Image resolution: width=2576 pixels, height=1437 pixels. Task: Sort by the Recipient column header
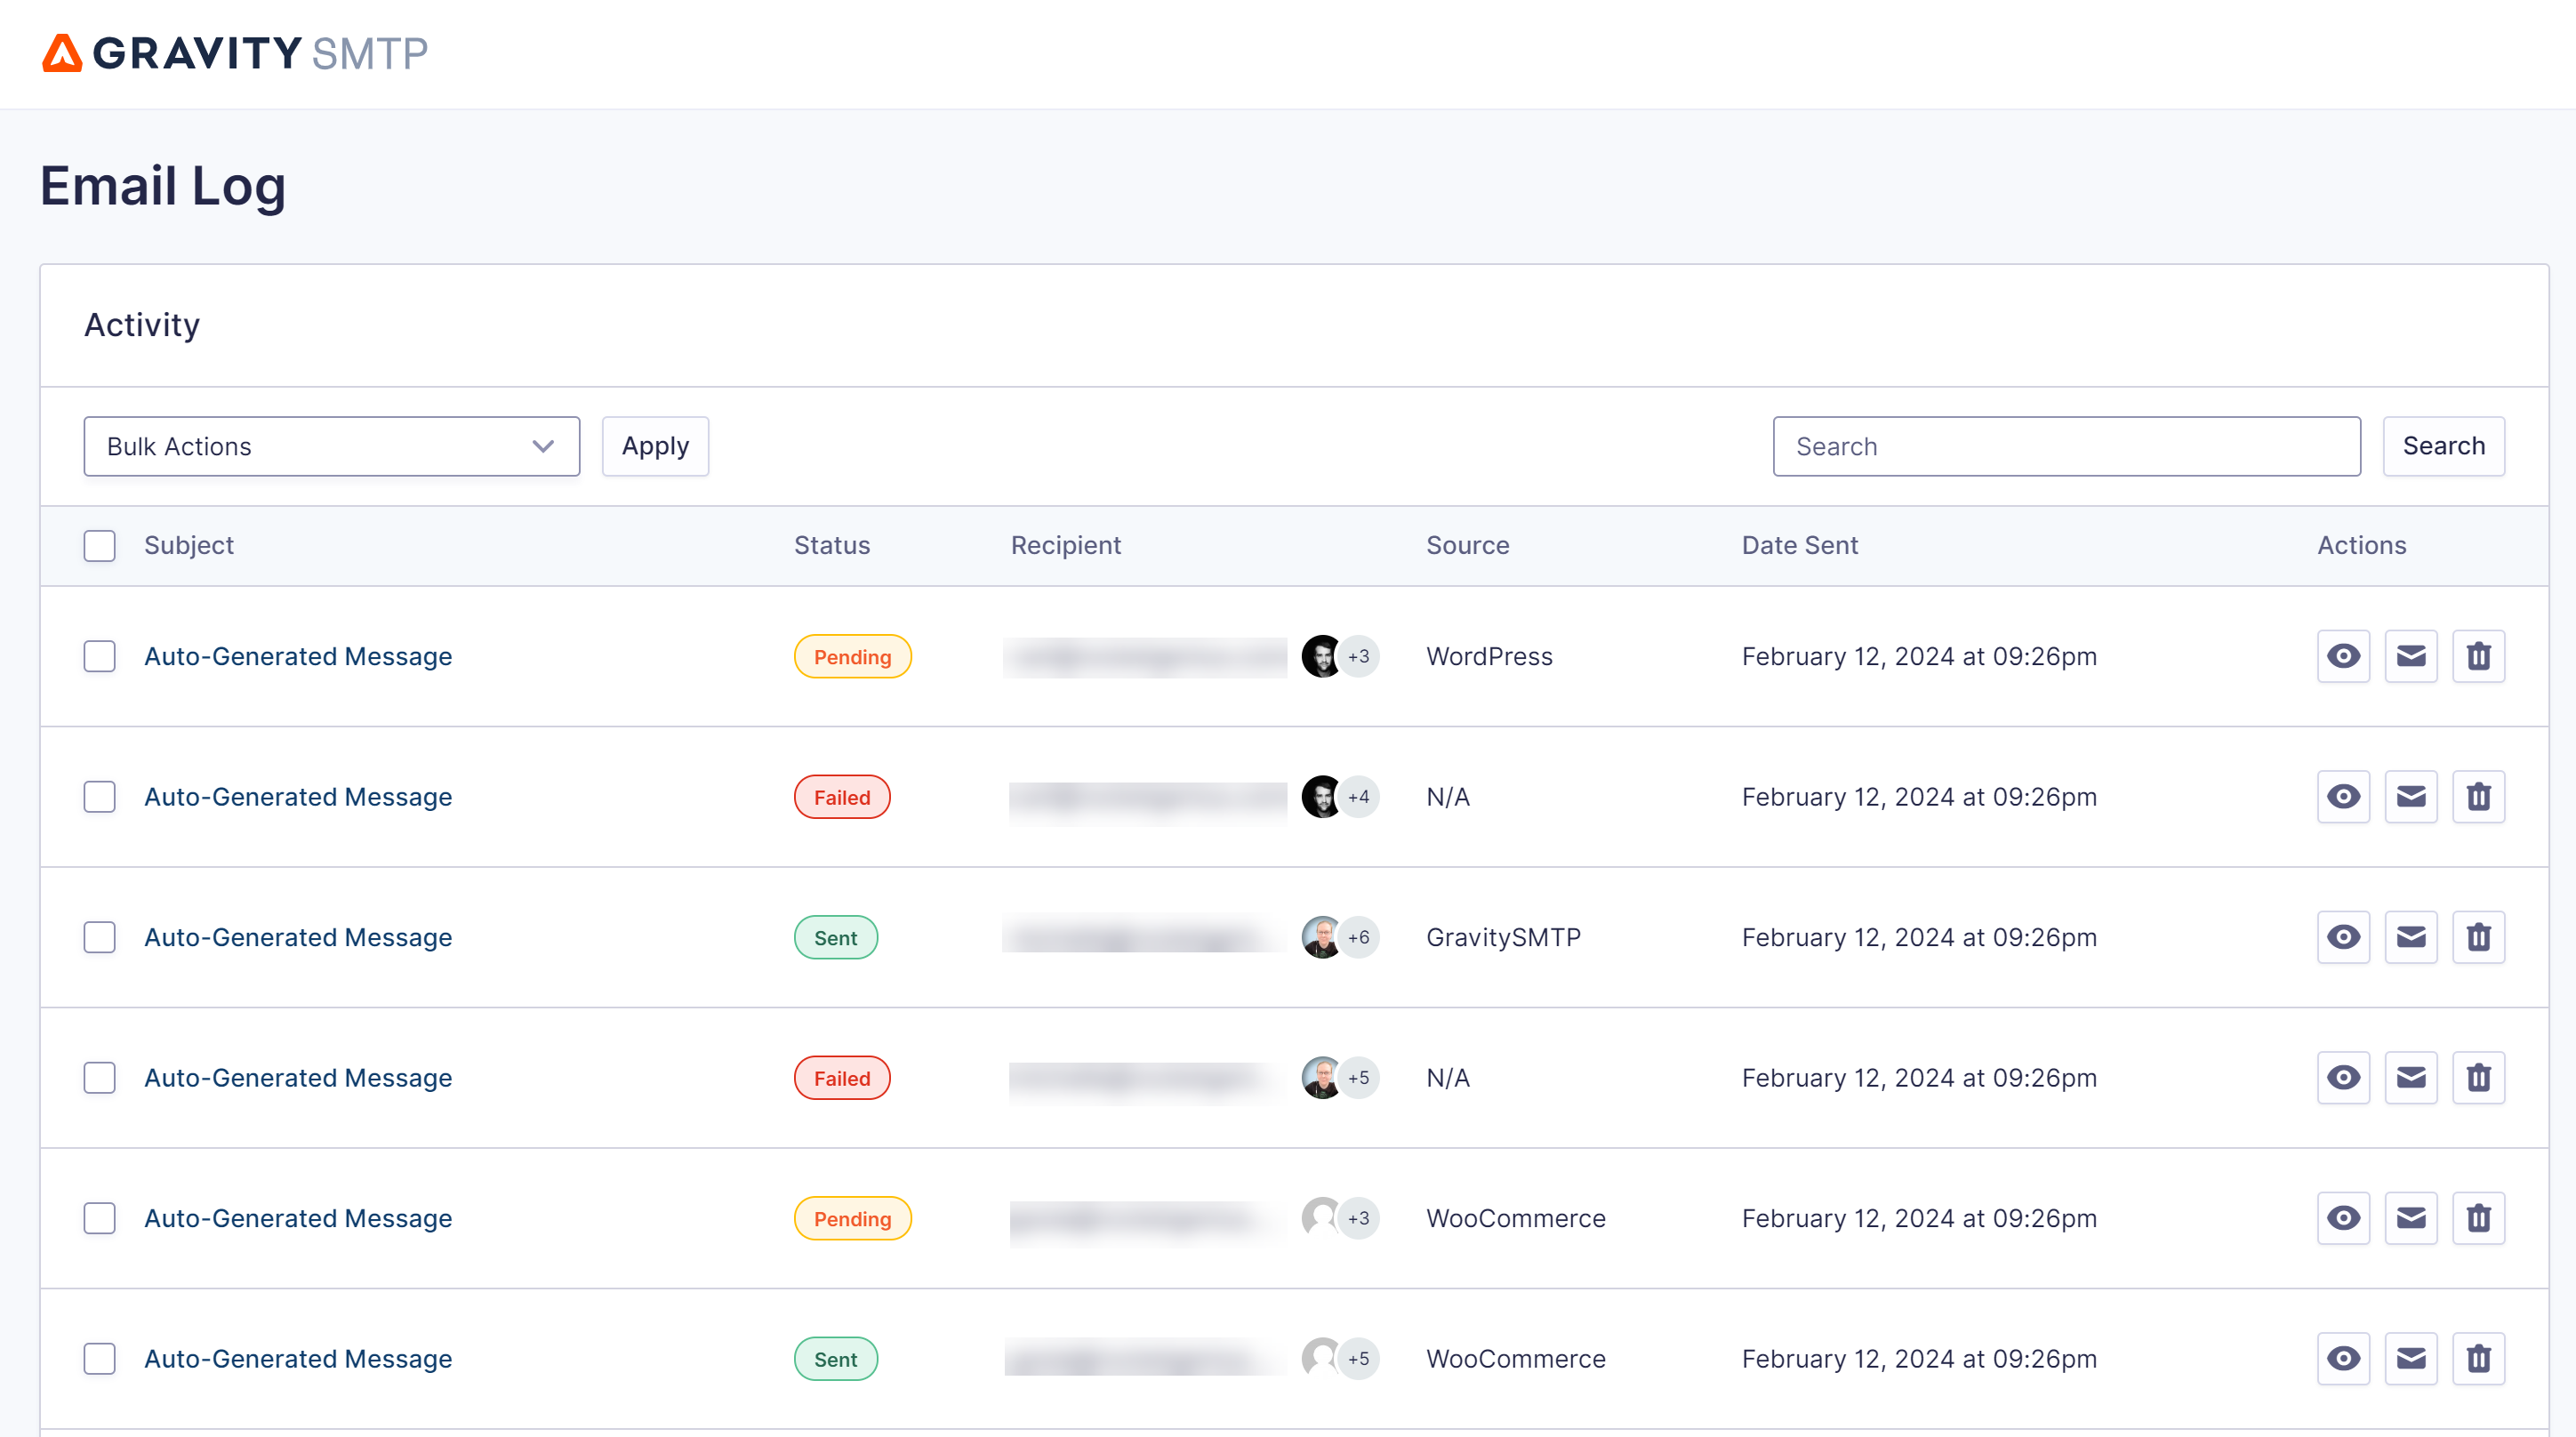(x=1066, y=546)
